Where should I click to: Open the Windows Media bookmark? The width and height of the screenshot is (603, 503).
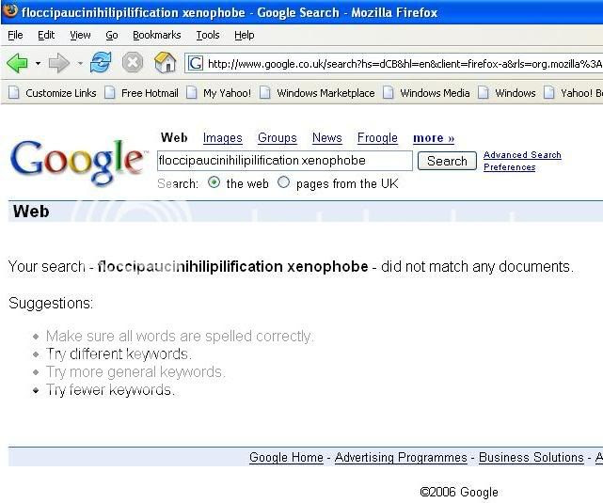[426, 93]
